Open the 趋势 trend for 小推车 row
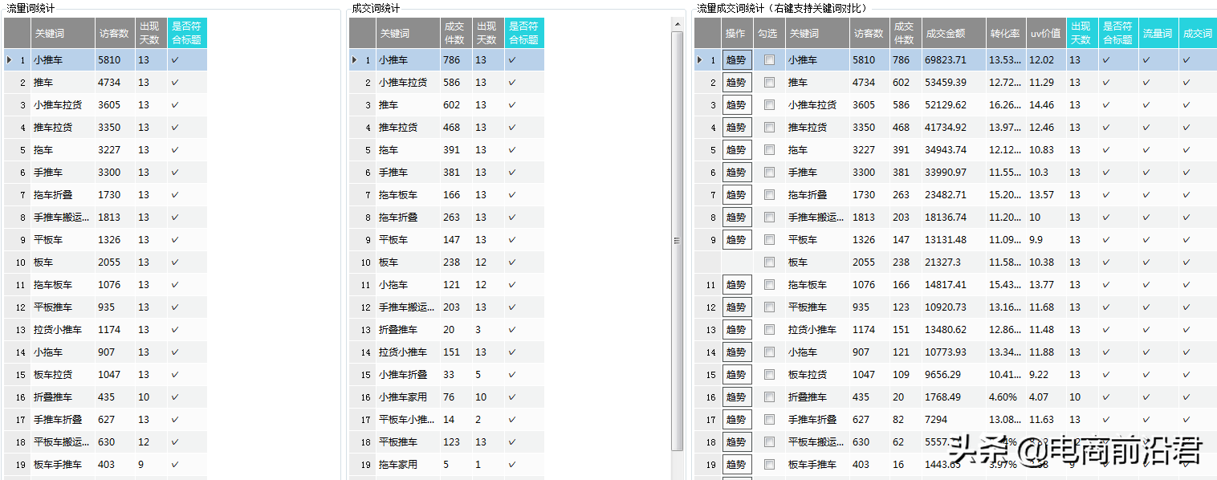 coord(737,60)
